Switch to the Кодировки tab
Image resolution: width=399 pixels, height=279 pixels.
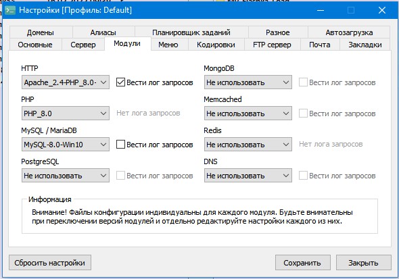point(216,45)
